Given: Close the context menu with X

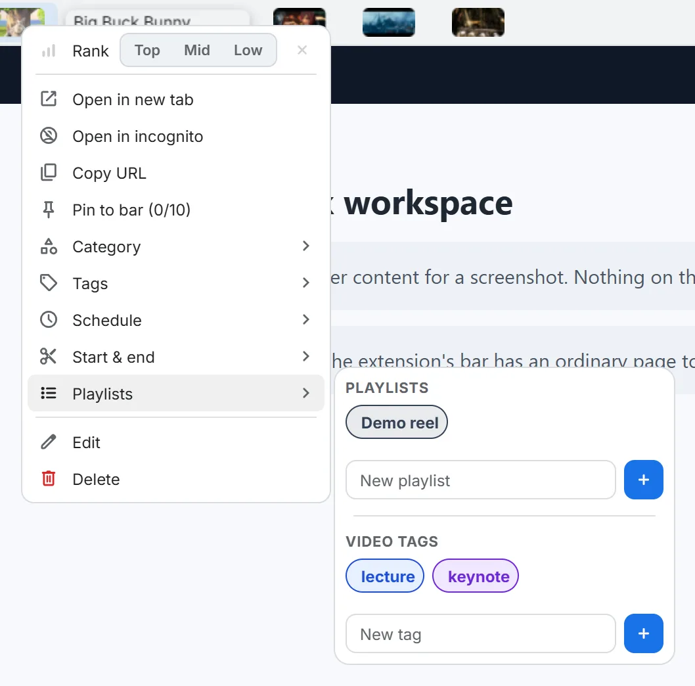Looking at the screenshot, I should pyautogui.click(x=302, y=50).
